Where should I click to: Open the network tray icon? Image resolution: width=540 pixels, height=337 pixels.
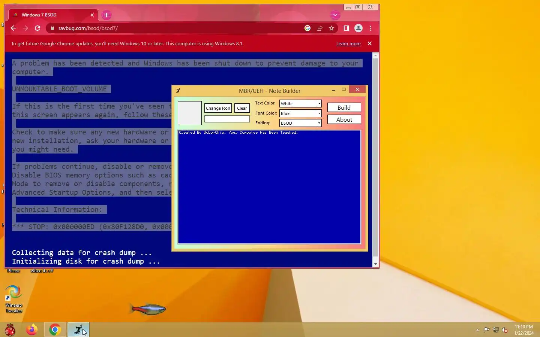[495, 330]
